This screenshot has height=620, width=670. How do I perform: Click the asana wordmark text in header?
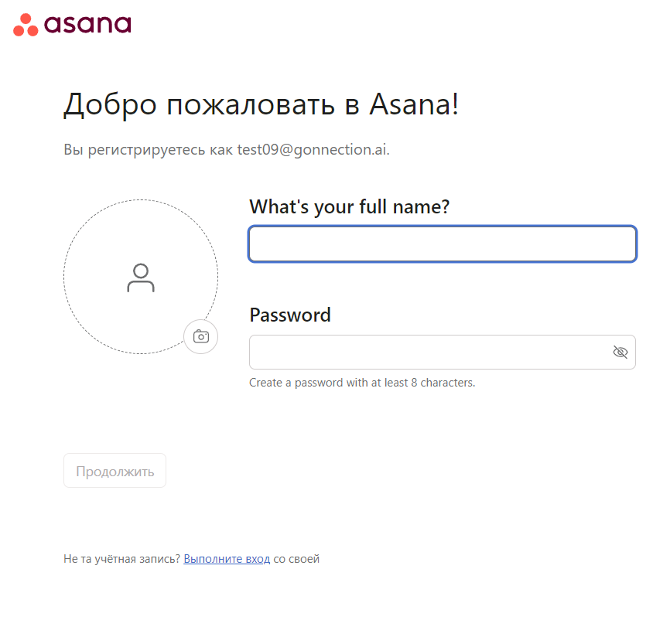[87, 24]
